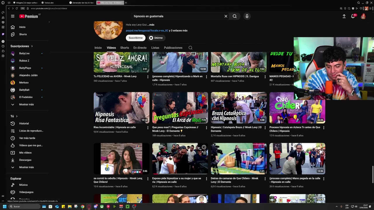This screenshot has height=210, width=374.
Task: Expand channel description with ...más
Action: 151,25
